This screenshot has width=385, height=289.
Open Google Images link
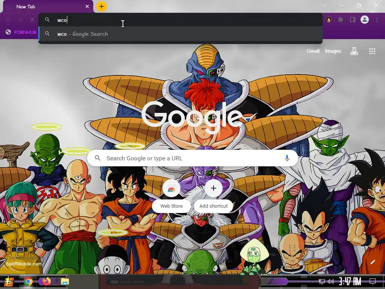(333, 51)
